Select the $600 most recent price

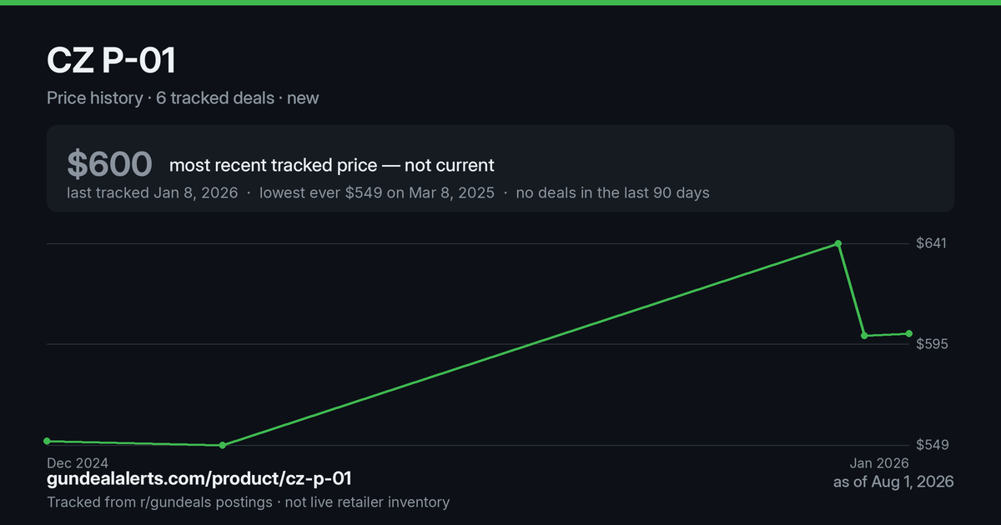(109, 164)
